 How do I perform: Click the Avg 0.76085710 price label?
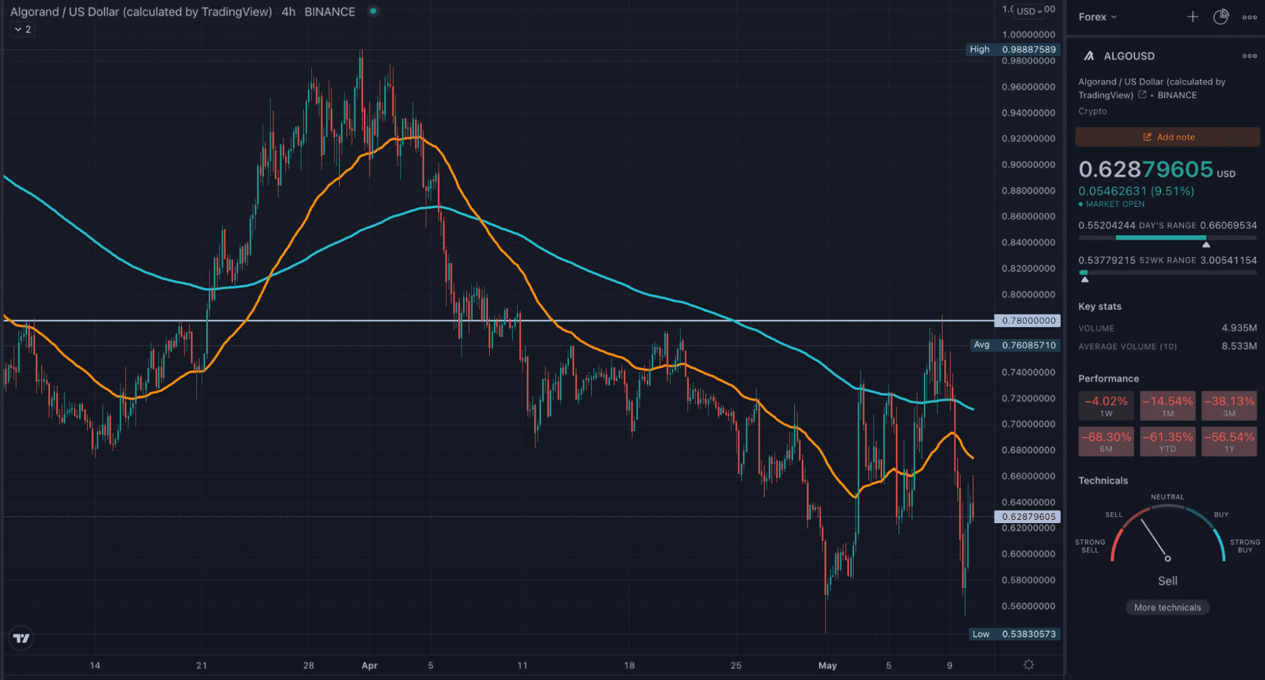pos(1014,345)
